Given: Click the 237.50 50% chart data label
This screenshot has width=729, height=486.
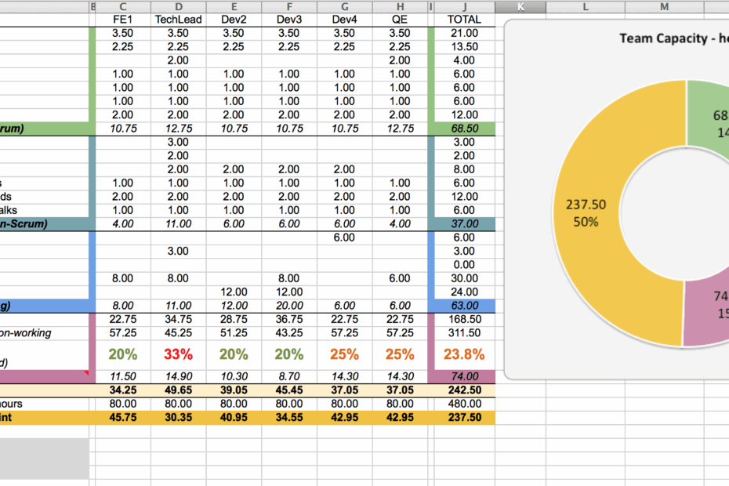Looking at the screenshot, I should tap(586, 213).
